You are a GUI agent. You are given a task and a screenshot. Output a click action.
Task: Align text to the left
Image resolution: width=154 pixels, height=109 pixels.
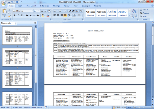(x=55, y=15)
